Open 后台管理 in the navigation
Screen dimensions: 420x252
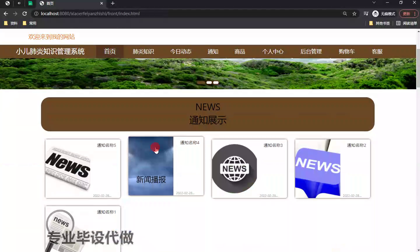[311, 52]
